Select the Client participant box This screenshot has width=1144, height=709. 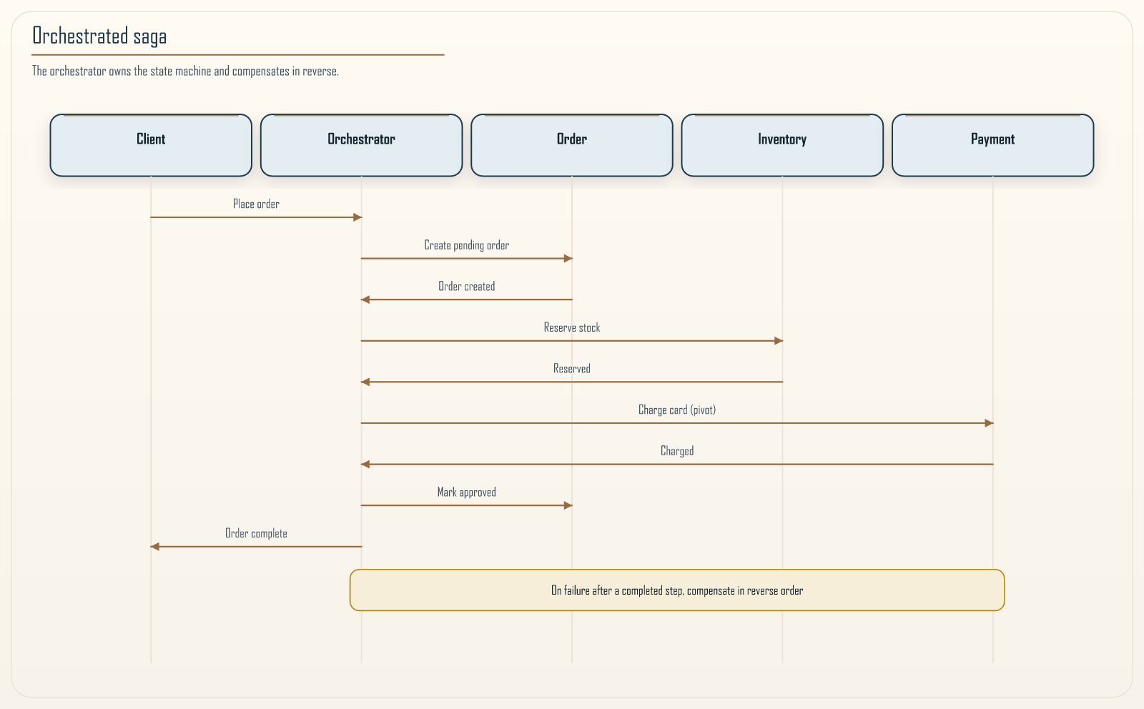[x=151, y=145]
